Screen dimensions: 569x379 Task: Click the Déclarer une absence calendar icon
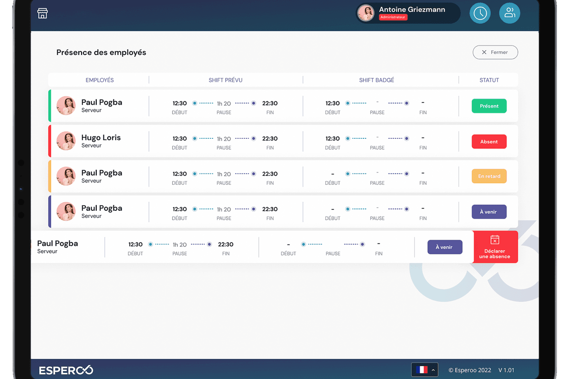click(495, 241)
